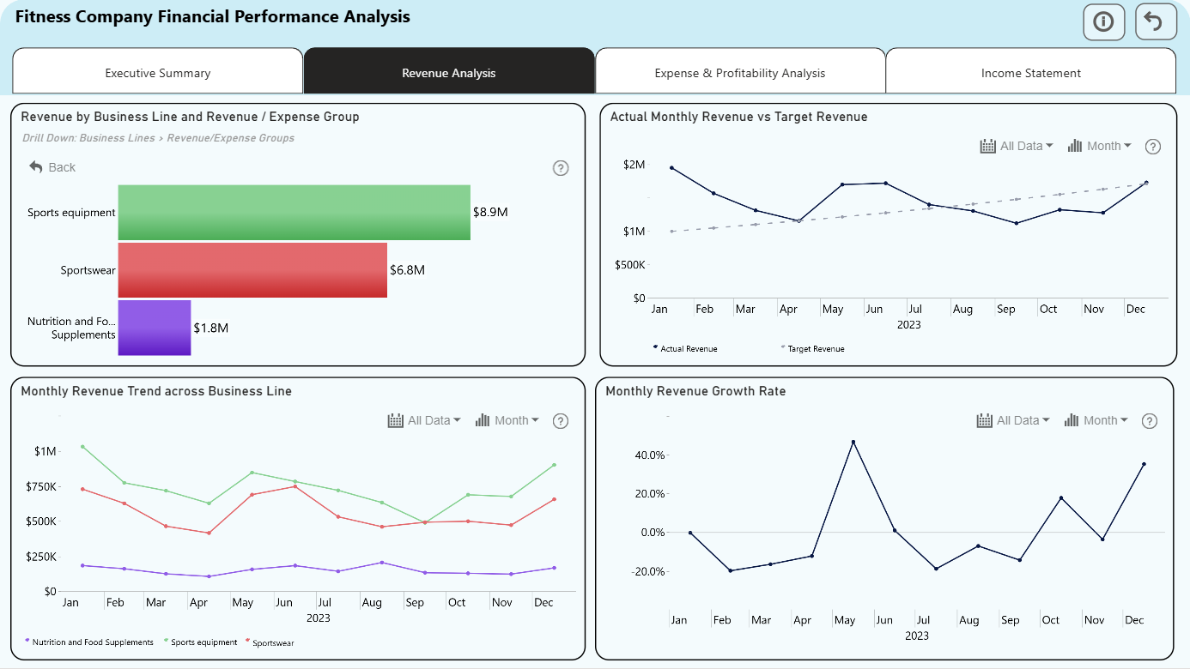Viewport: 1190px width, 669px height.
Task: Open All Data dropdown on Monthly Revenue Trend chart
Action: click(x=424, y=420)
